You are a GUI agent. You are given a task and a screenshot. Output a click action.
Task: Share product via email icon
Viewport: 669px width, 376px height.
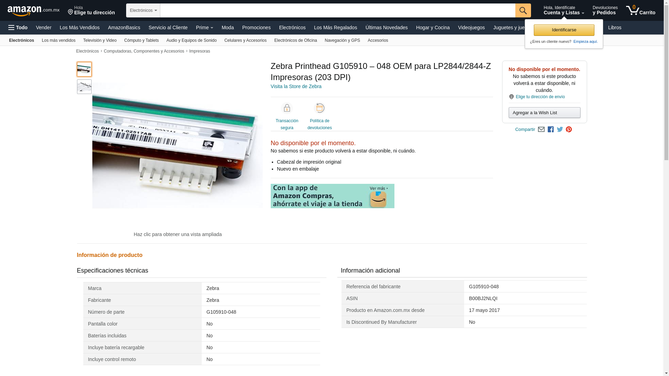pos(541,130)
